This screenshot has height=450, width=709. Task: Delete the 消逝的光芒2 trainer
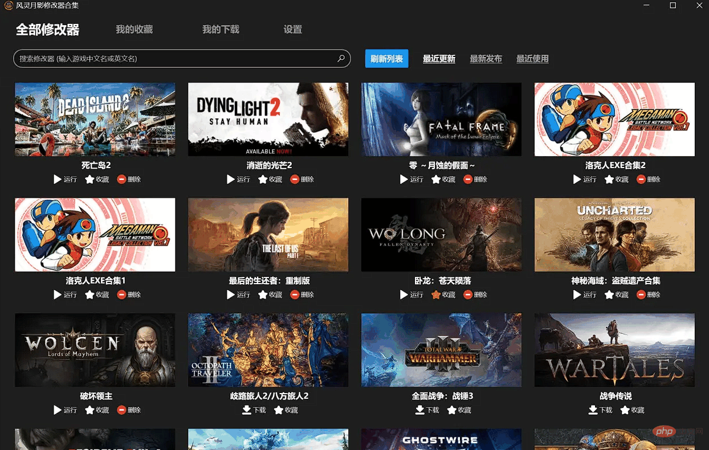(x=302, y=179)
